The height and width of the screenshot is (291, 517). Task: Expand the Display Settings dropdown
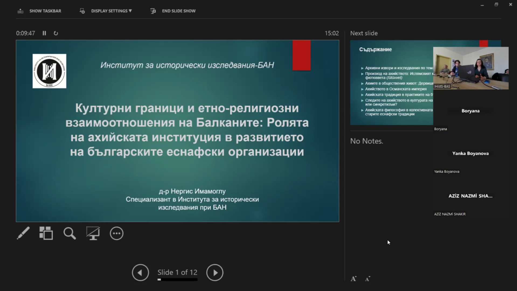click(106, 11)
